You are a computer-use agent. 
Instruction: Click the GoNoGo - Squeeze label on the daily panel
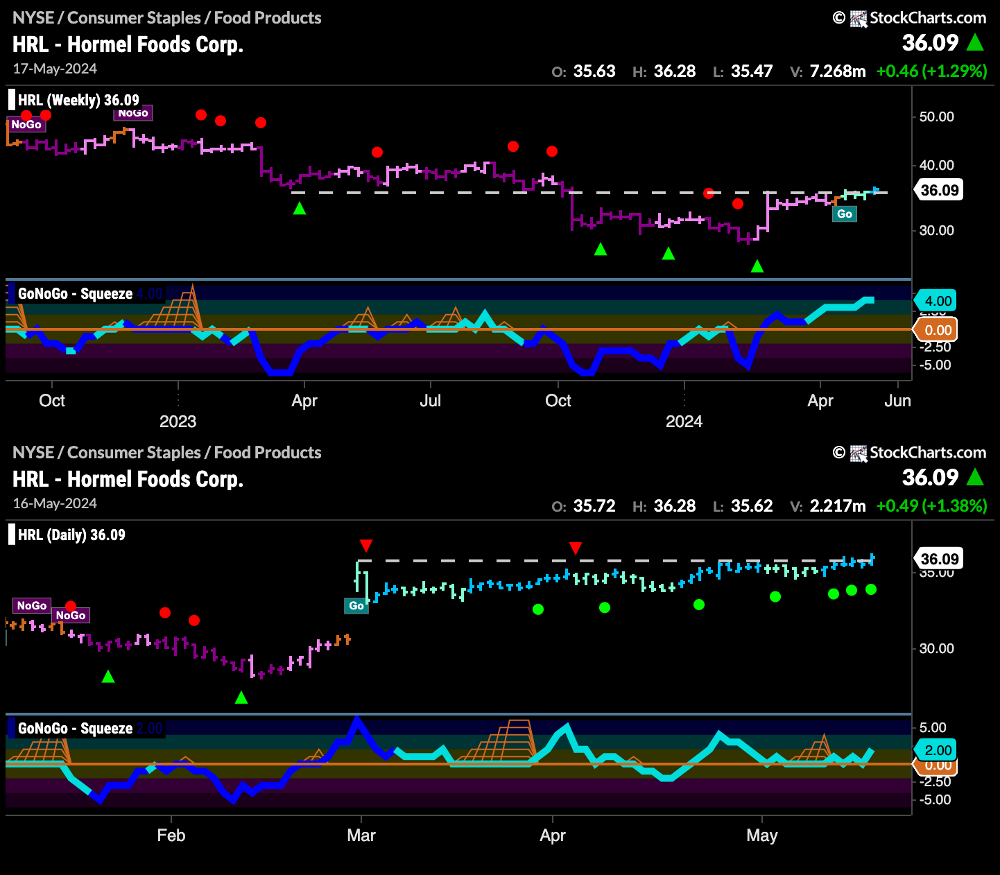75,729
